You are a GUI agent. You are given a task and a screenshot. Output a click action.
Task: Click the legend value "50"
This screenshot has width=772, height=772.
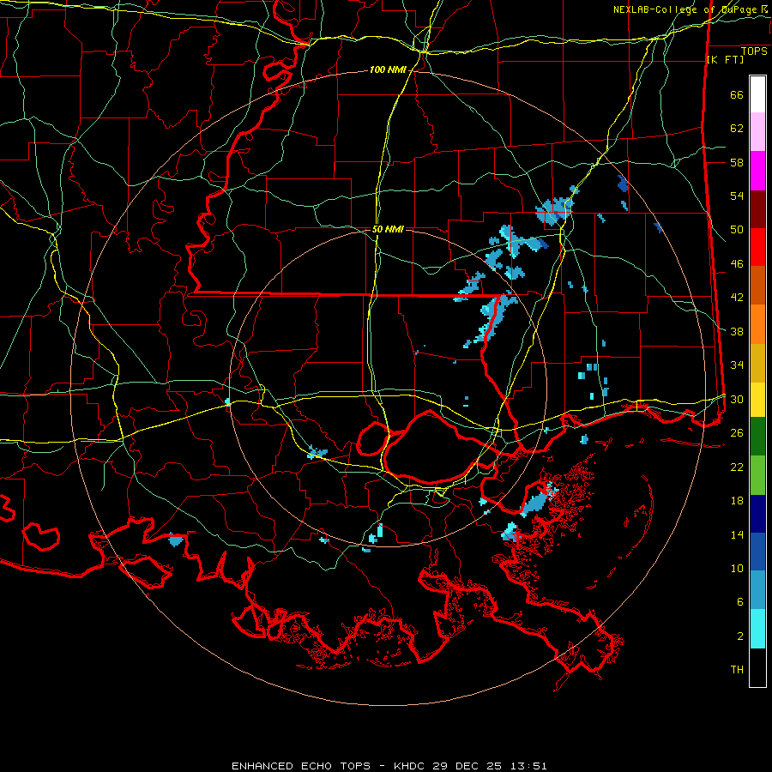click(737, 230)
